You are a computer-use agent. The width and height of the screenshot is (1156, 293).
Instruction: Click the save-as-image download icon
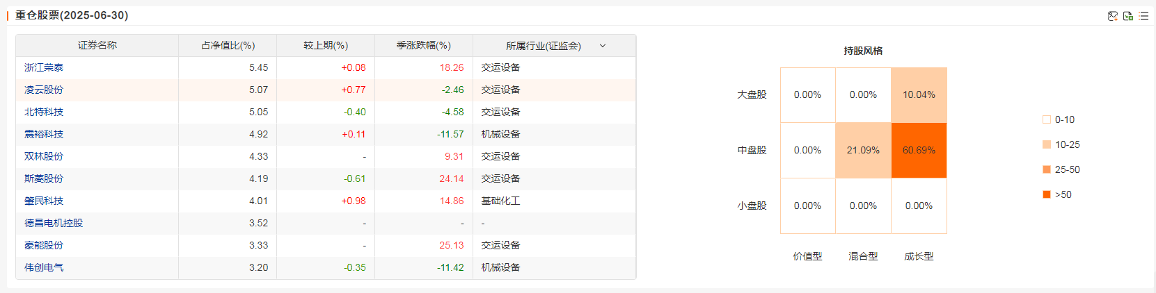tap(1113, 16)
